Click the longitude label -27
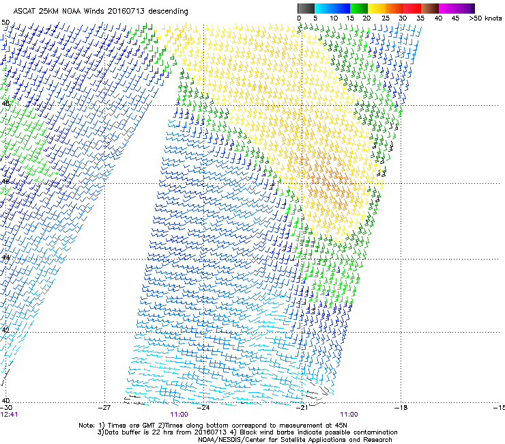 pyautogui.click(x=104, y=408)
